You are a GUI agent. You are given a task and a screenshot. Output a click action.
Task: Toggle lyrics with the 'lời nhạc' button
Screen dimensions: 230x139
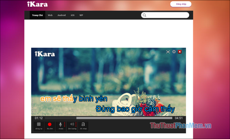point(83,126)
